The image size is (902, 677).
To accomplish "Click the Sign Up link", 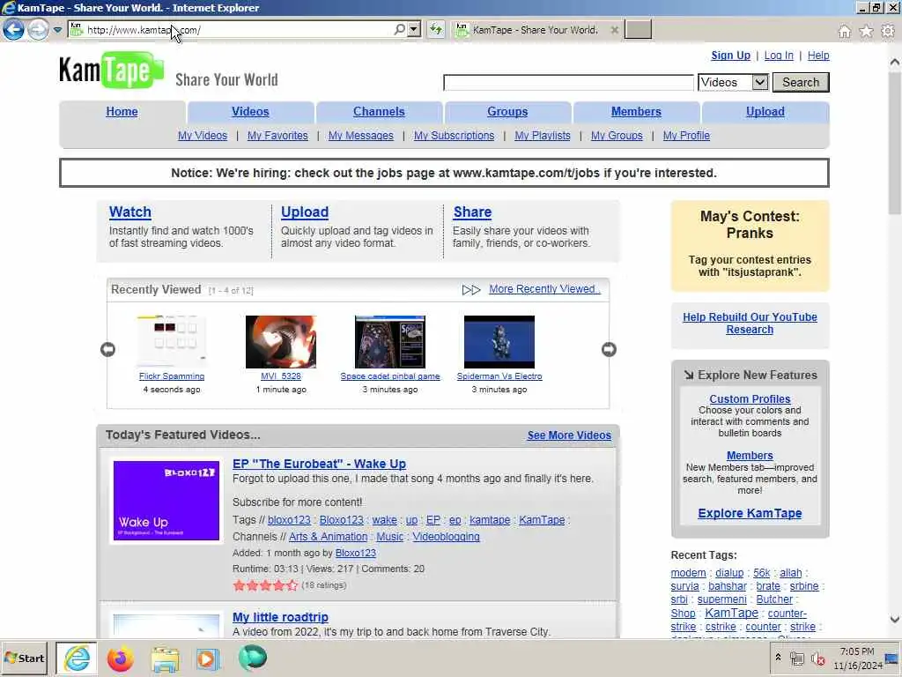I will point(730,56).
